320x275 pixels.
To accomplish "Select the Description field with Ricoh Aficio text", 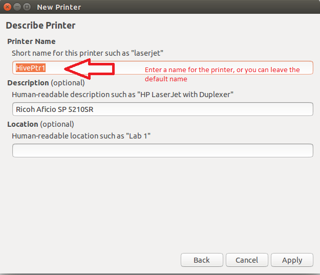I will point(163,109).
